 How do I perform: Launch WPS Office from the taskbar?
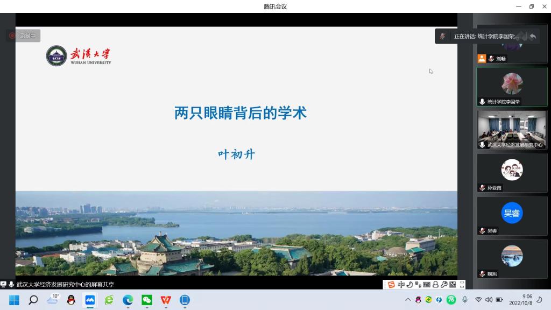[x=165, y=300]
